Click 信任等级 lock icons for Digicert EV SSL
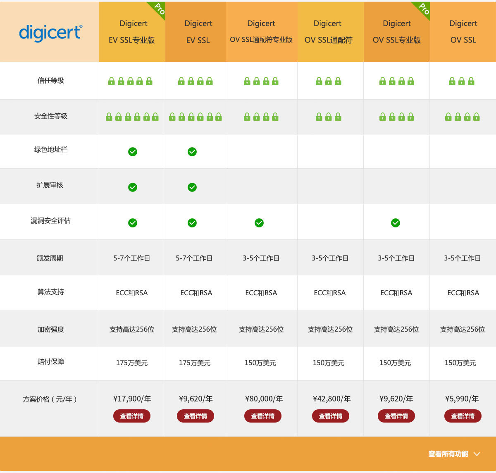This screenshot has height=473, width=496. 196,81
